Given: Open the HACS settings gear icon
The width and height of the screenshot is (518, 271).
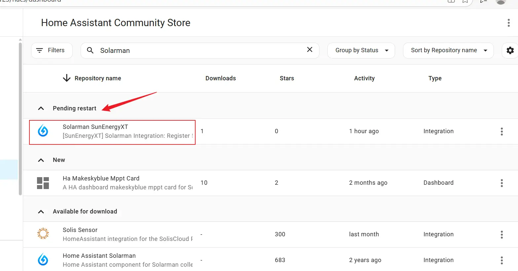Looking at the screenshot, I should (x=510, y=50).
